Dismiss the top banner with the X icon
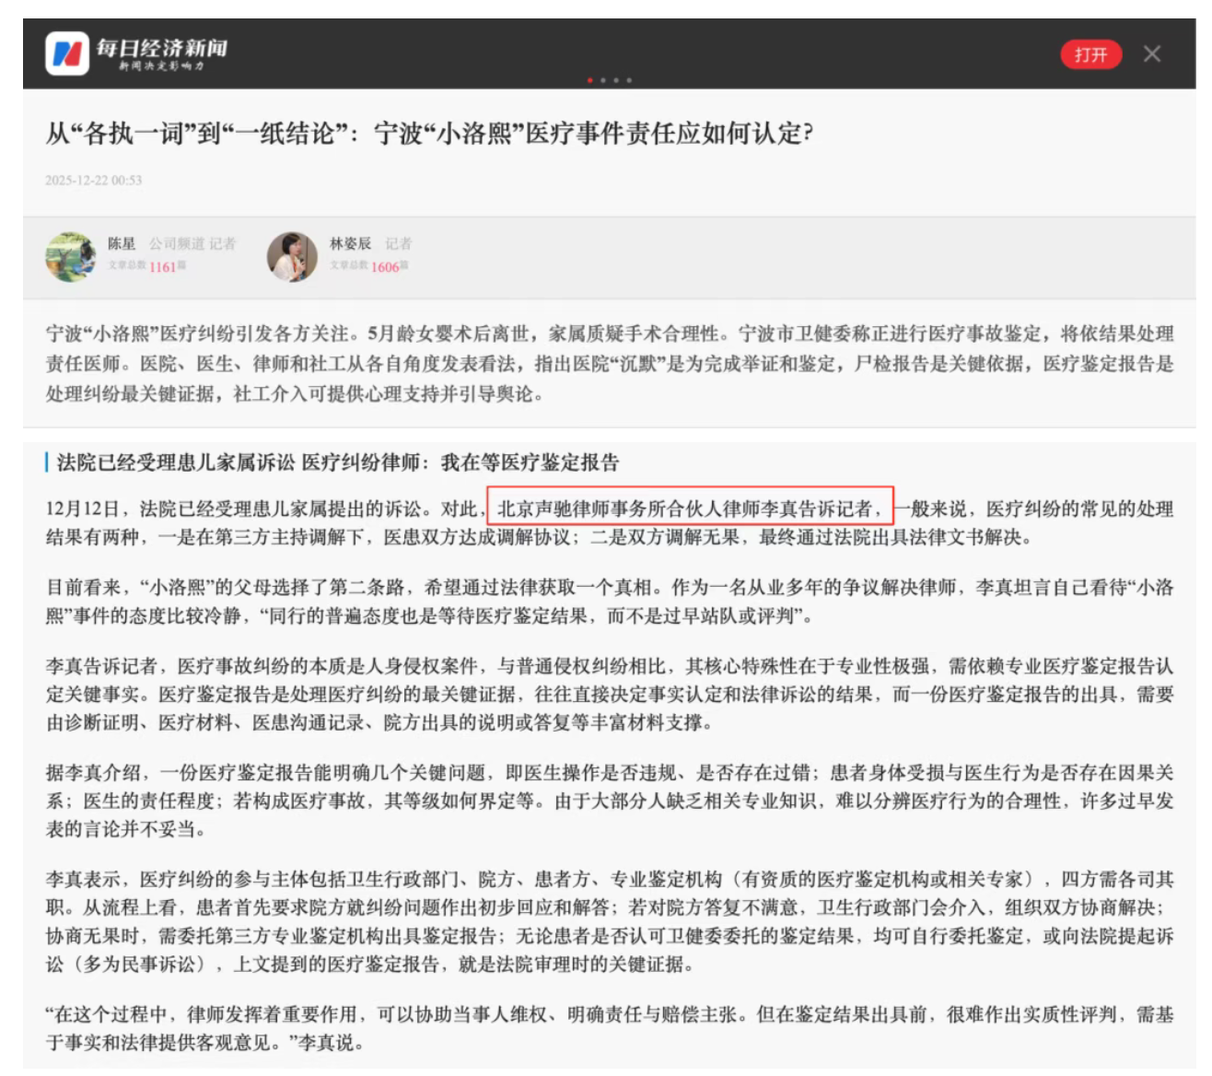The width and height of the screenshot is (1212, 1076). pyautogui.click(x=1151, y=54)
